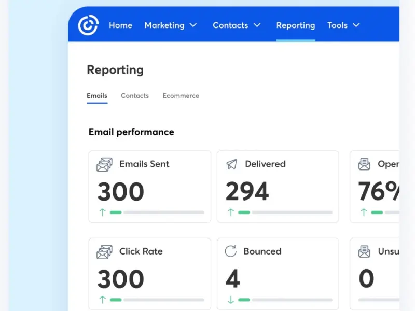Click the up arrow under Click Rate

coord(102,300)
